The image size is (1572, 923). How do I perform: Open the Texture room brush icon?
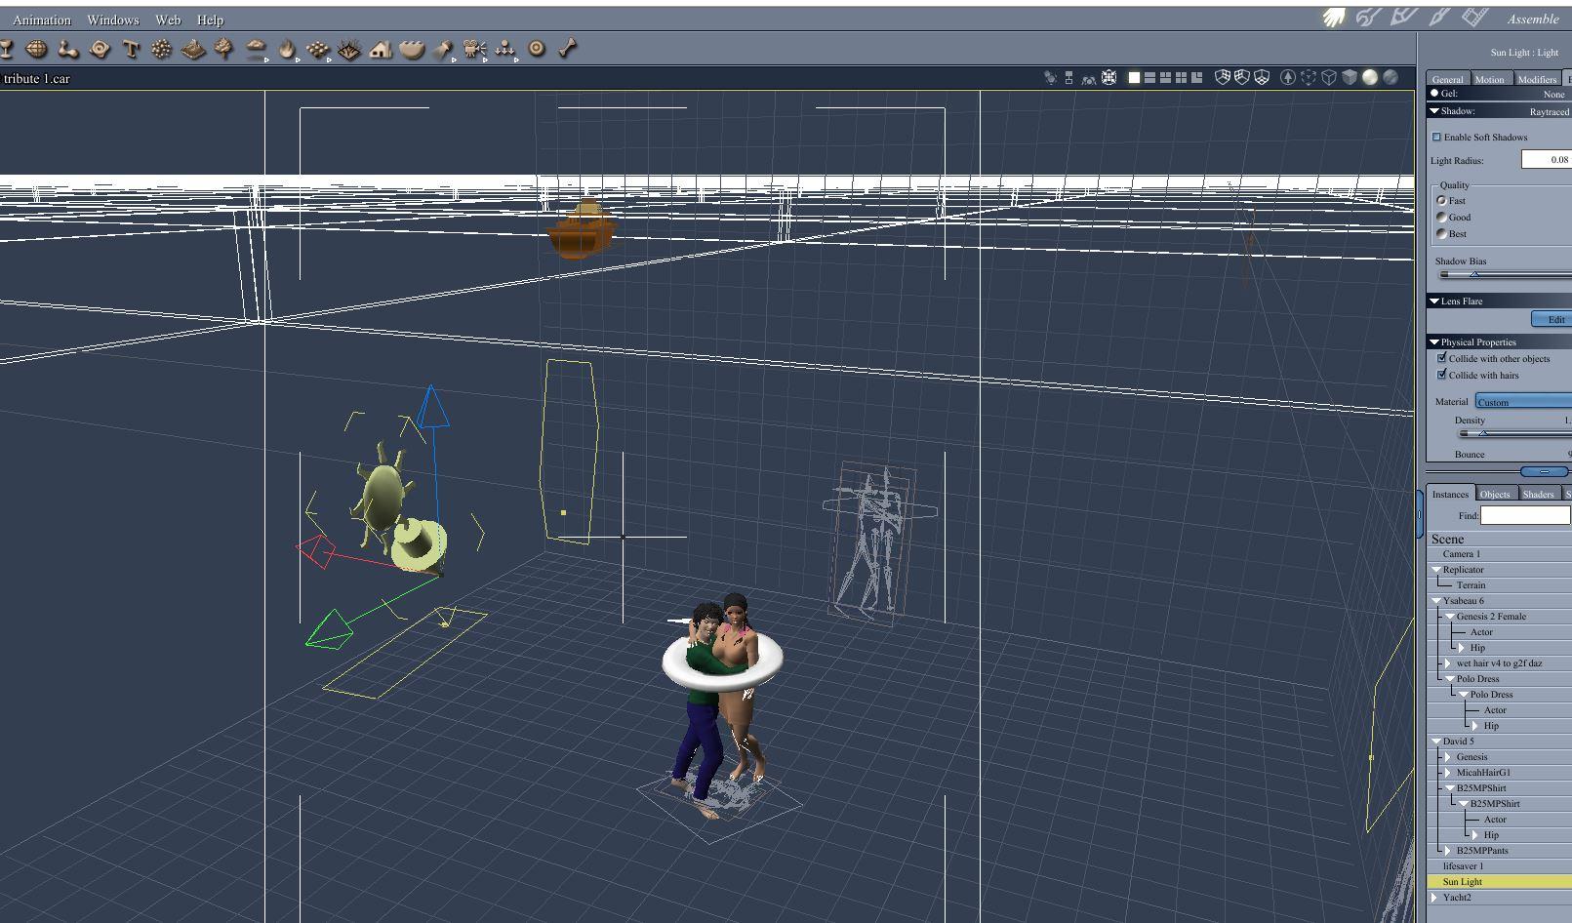click(1438, 18)
